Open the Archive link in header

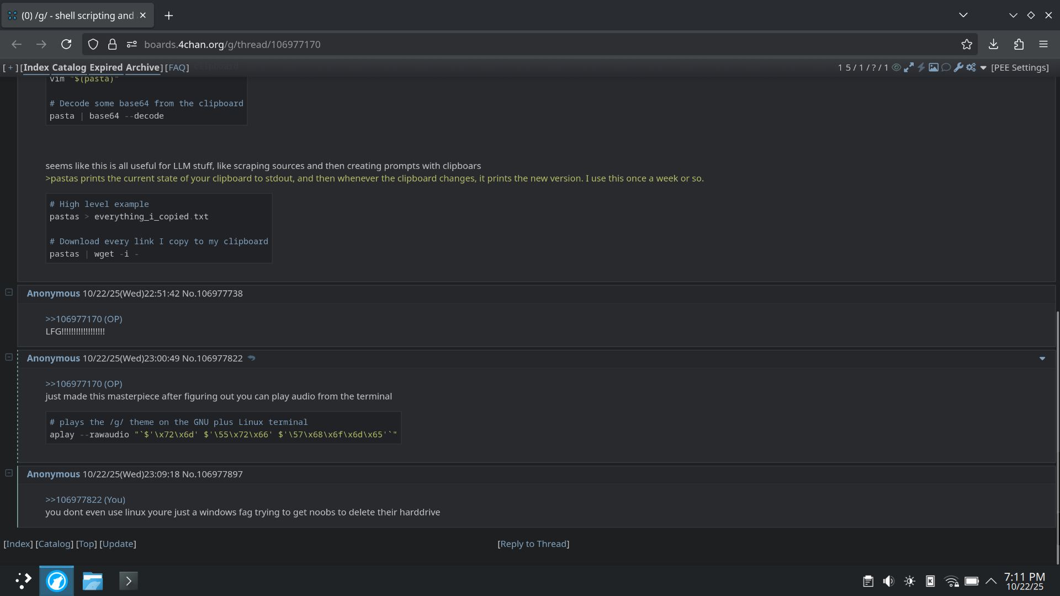point(142,67)
